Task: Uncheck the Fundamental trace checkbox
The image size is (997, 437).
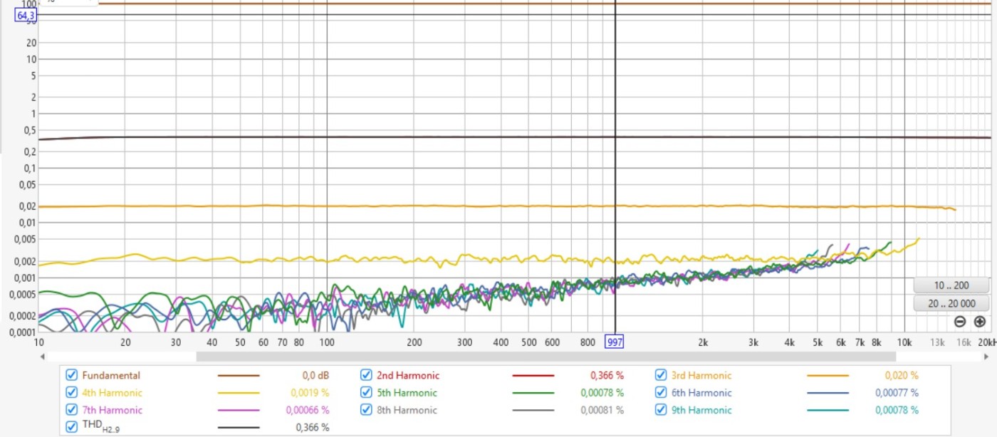Action: point(71,375)
